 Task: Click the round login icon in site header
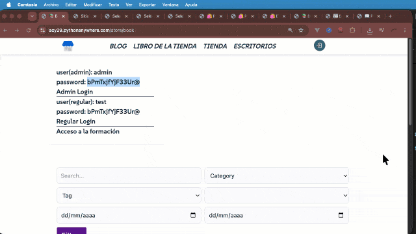coord(319,45)
